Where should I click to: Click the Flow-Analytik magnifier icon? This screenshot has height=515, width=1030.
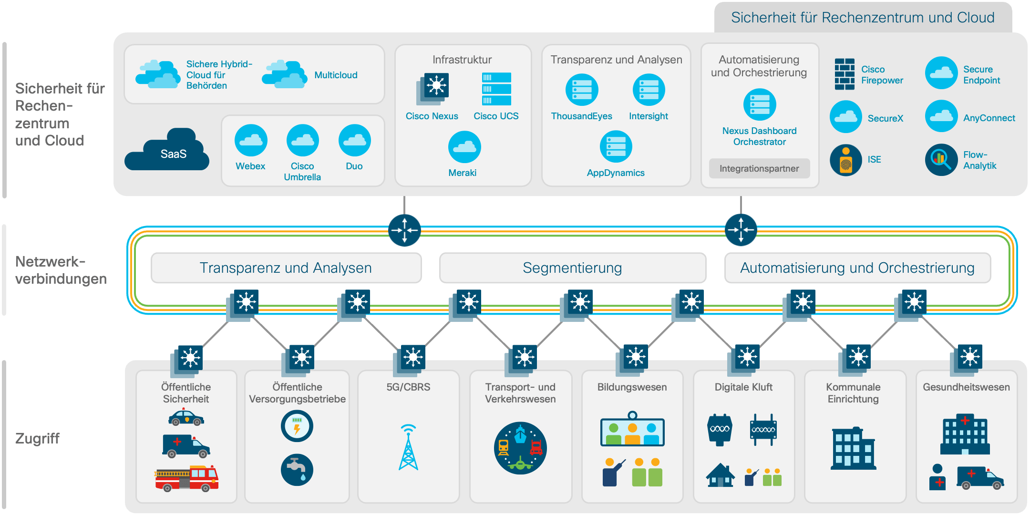pos(941,160)
